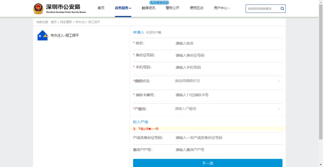
Task: Open the 无障碍浏览 accessibility badge
Action: coord(160,3)
